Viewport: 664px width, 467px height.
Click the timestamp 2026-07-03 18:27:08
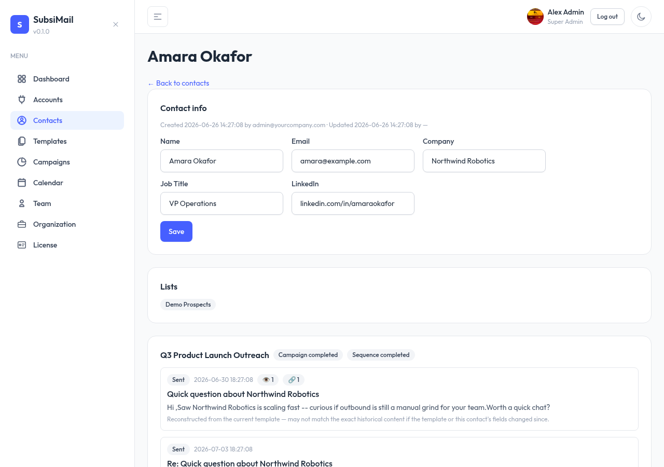(x=224, y=449)
